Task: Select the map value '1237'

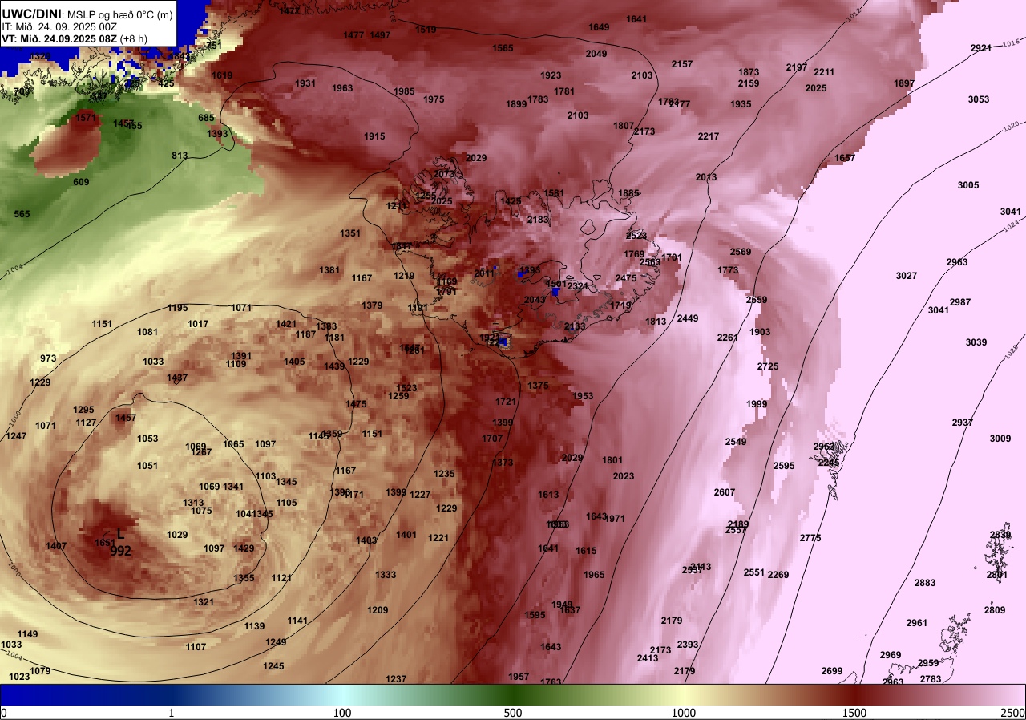Action: (x=395, y=679)
